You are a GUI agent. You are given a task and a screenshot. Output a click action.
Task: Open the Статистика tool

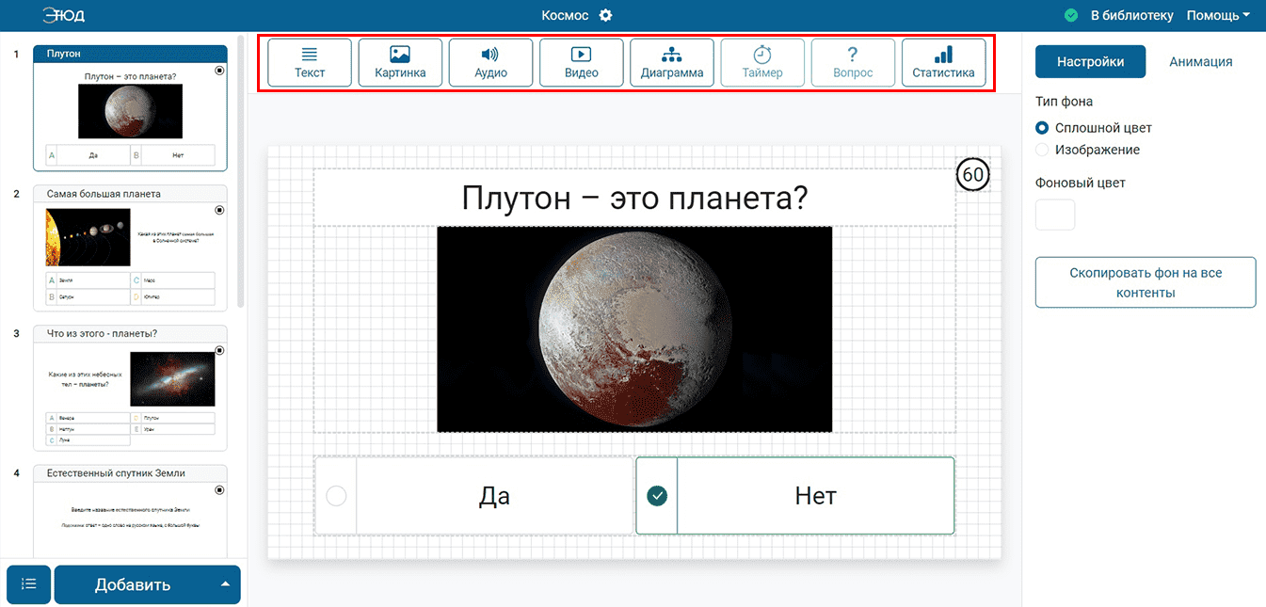pyautogui.click(x=943, y=63)
